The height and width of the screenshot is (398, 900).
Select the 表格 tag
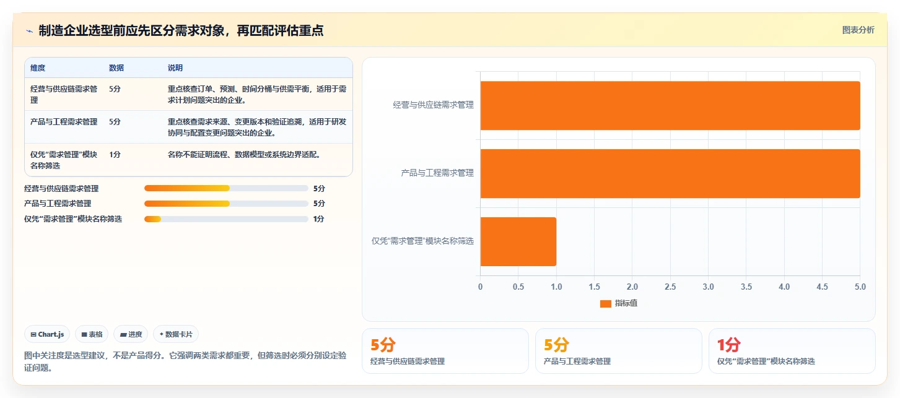tap(92, 334)
